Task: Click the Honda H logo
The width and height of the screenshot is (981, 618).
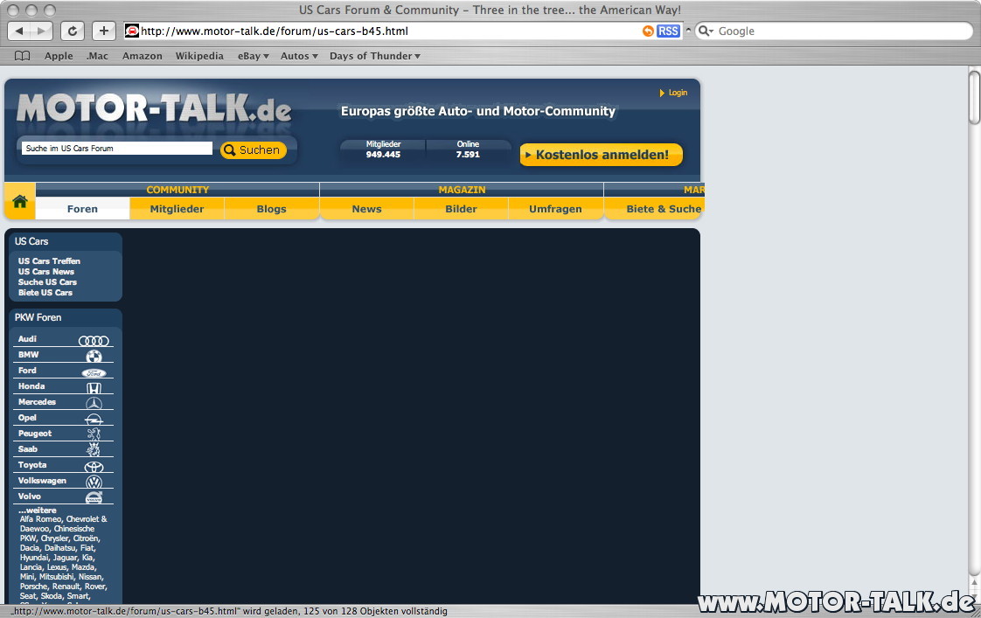Action: [x=94, y=388]
